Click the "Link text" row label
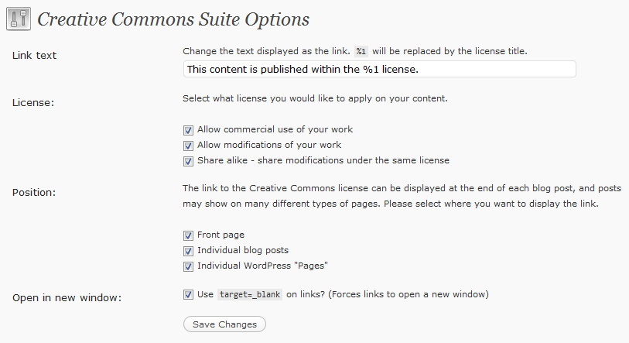This screenshot has height=343, width=629. click(x=35, y=56)
